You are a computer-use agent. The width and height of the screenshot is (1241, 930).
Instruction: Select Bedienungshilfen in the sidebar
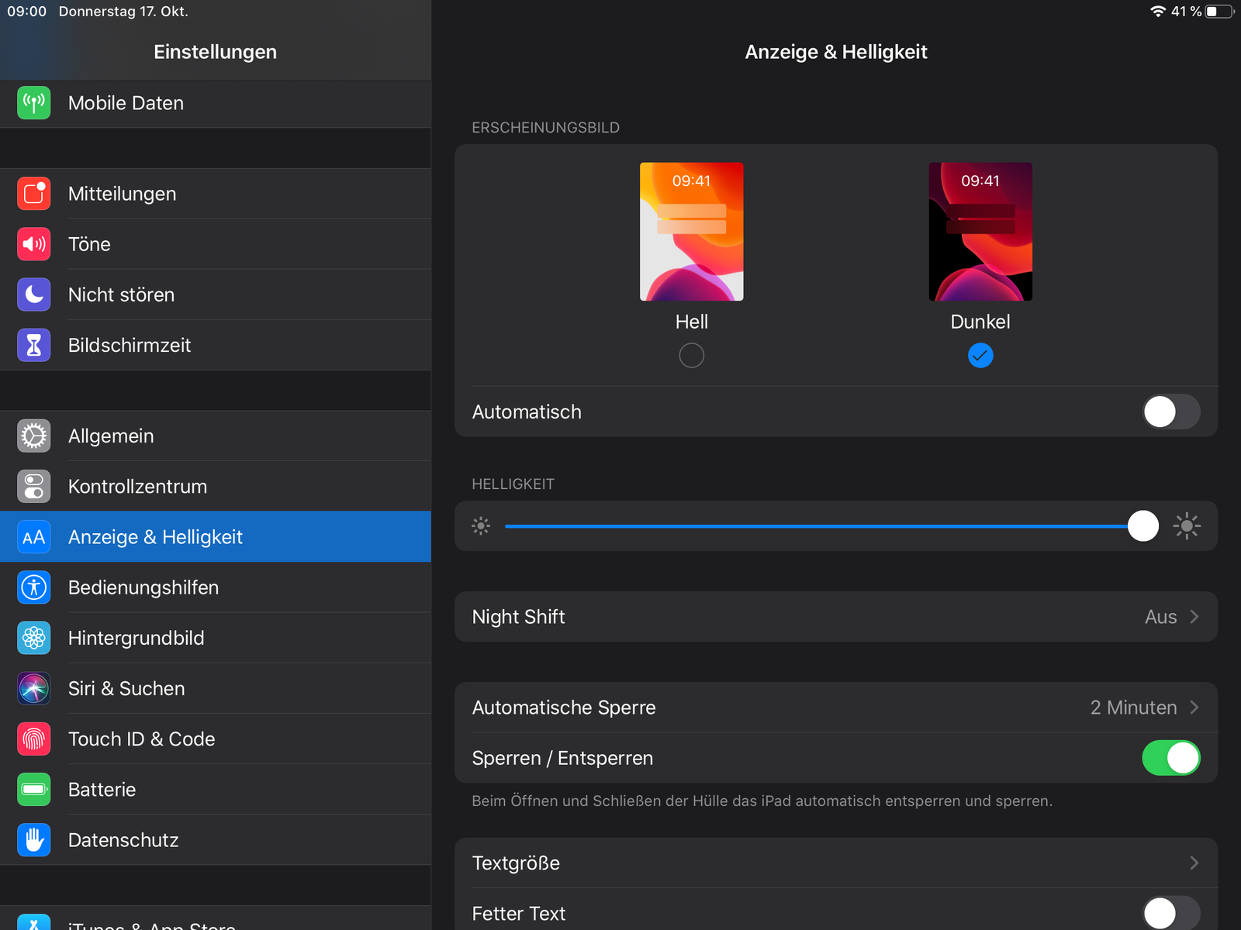point(143,587)
